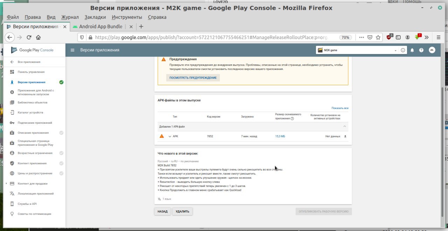
Task: Reload the page in Firefox
Action: [29, 37]
